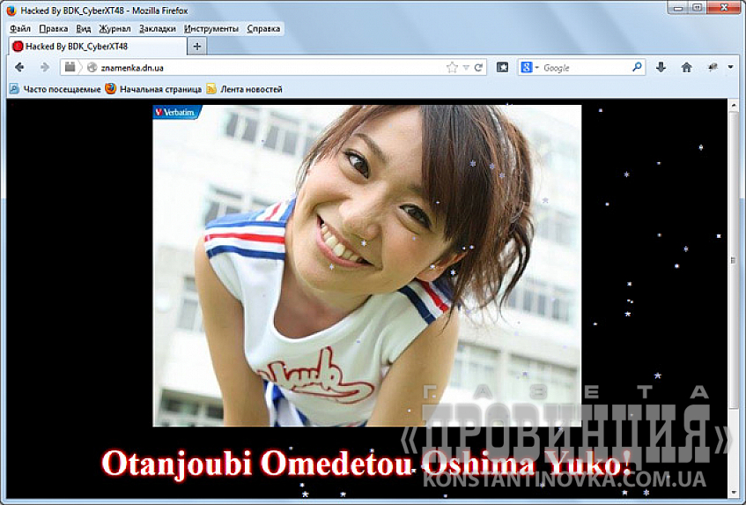Image resolution: width=746 pixels, height=505 pixels.
Task: Click the Back navigation arrow
Action: tap(19, 67)
